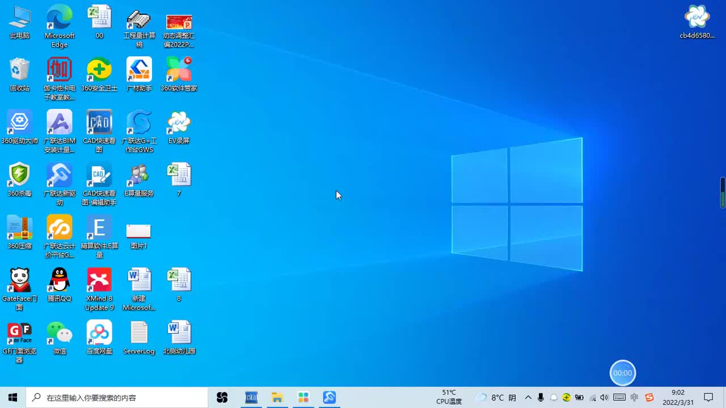
Task: Select the Excel file named 7
Action: 179,180
